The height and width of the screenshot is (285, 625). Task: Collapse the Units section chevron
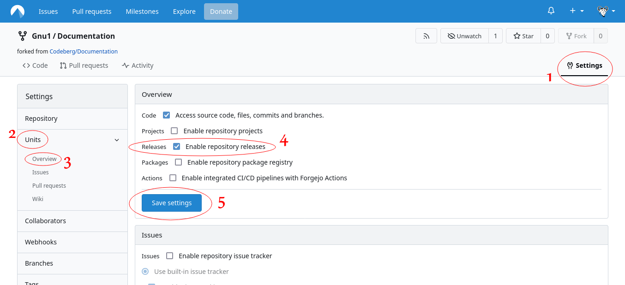tap(117, 139)
